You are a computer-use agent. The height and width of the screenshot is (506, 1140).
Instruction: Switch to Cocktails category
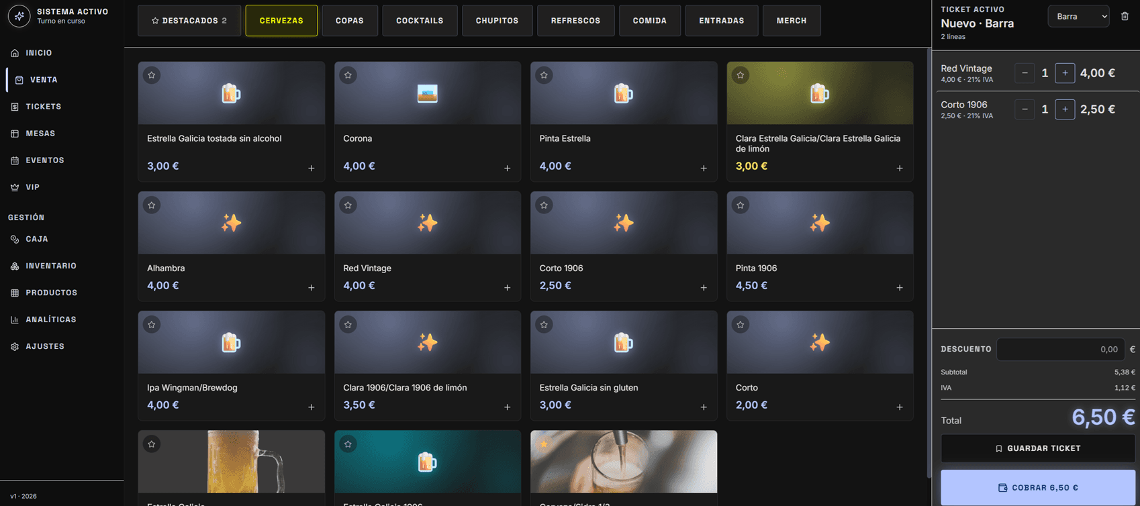click(420, 21)
